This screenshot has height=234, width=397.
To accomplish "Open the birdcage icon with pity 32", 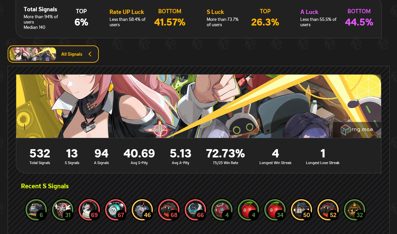I will pos(355,210).
